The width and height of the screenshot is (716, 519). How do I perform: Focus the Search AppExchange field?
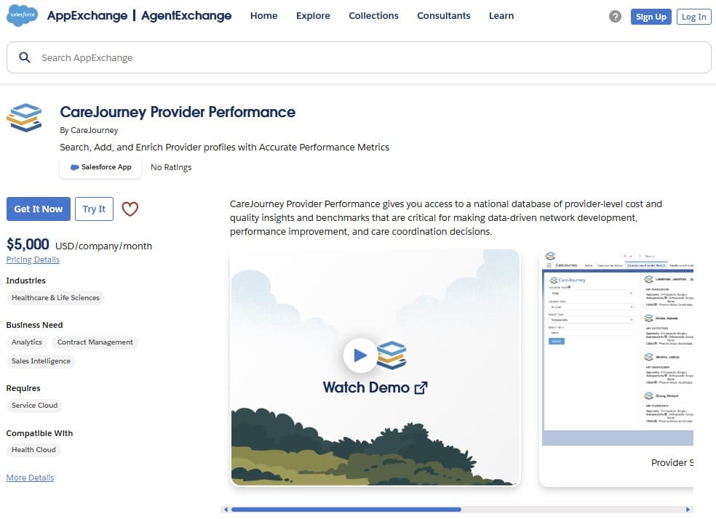(x=359, y=57)
